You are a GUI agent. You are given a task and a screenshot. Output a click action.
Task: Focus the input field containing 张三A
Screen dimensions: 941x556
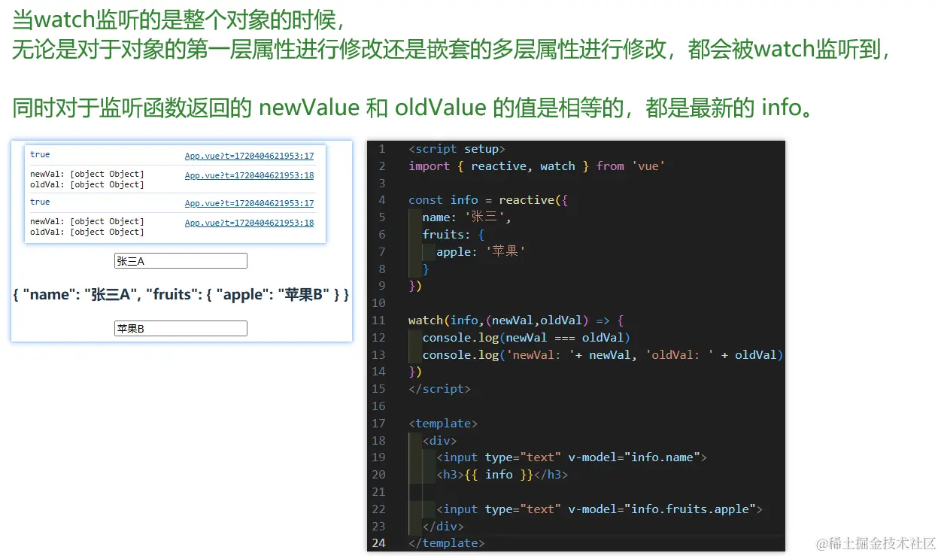coord(181,261)
